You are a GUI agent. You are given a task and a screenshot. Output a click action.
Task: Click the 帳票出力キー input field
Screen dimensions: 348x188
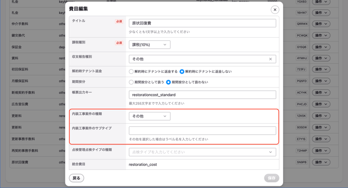[x=203, y=95]
